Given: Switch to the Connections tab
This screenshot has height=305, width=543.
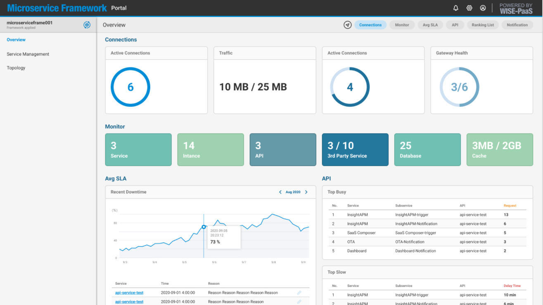Looking at the screenshot, I should click(370, 25).
